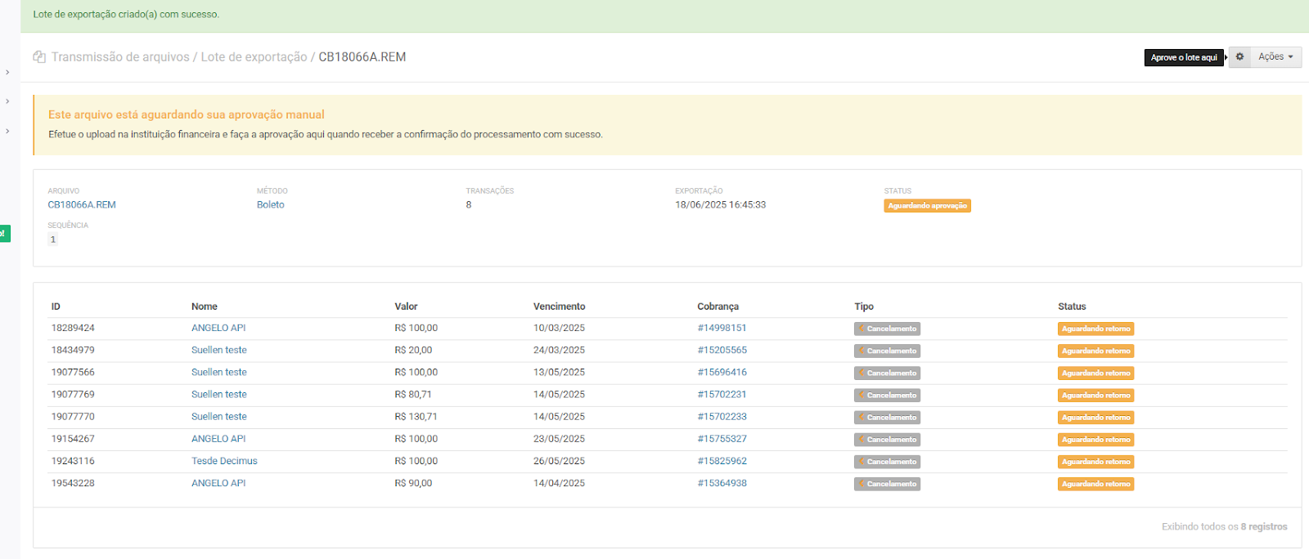Expand the second sidebar chevron
The height and width of the screenshot is (559, 1309).
[7, 102]
